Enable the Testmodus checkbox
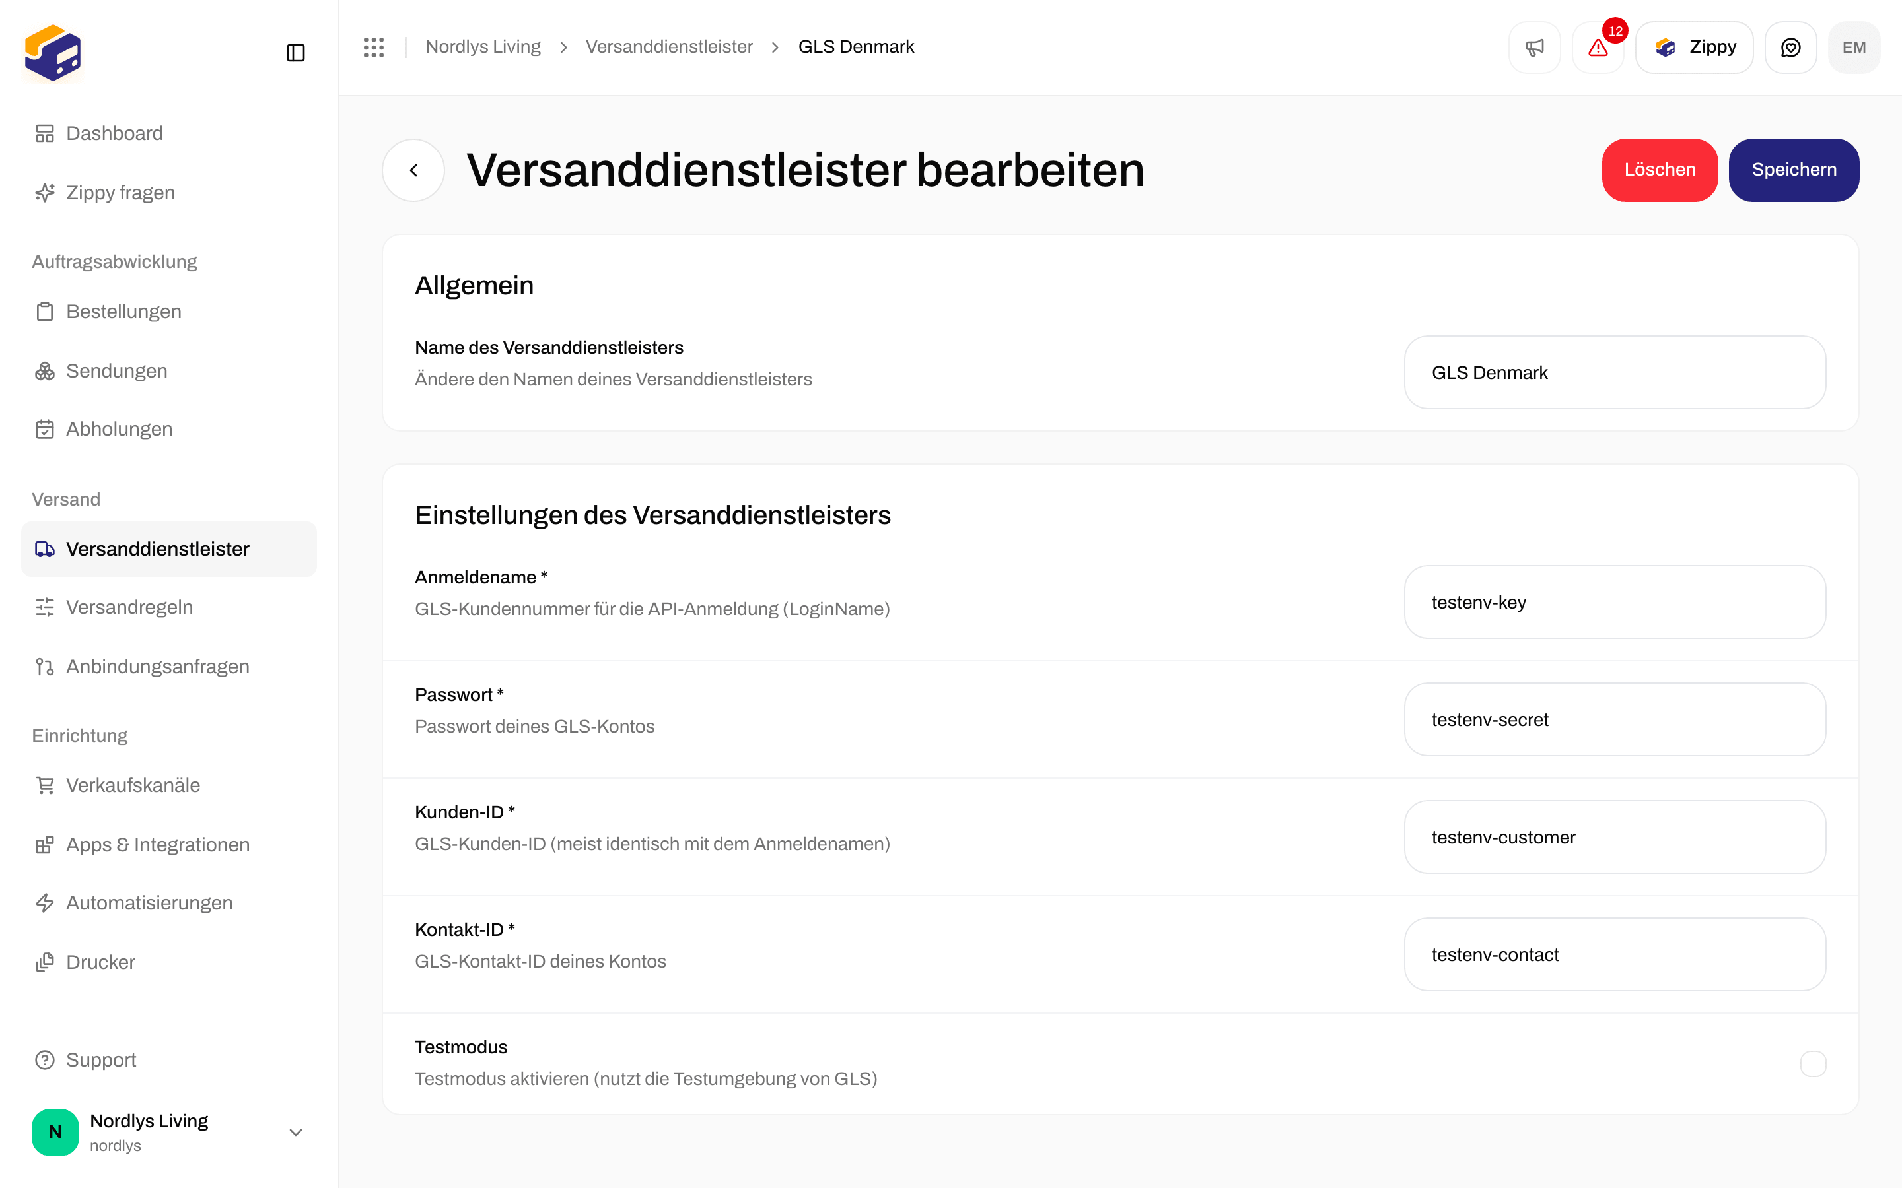The height and width of the screenshot is (1188, 1902). [1812, 1064]
